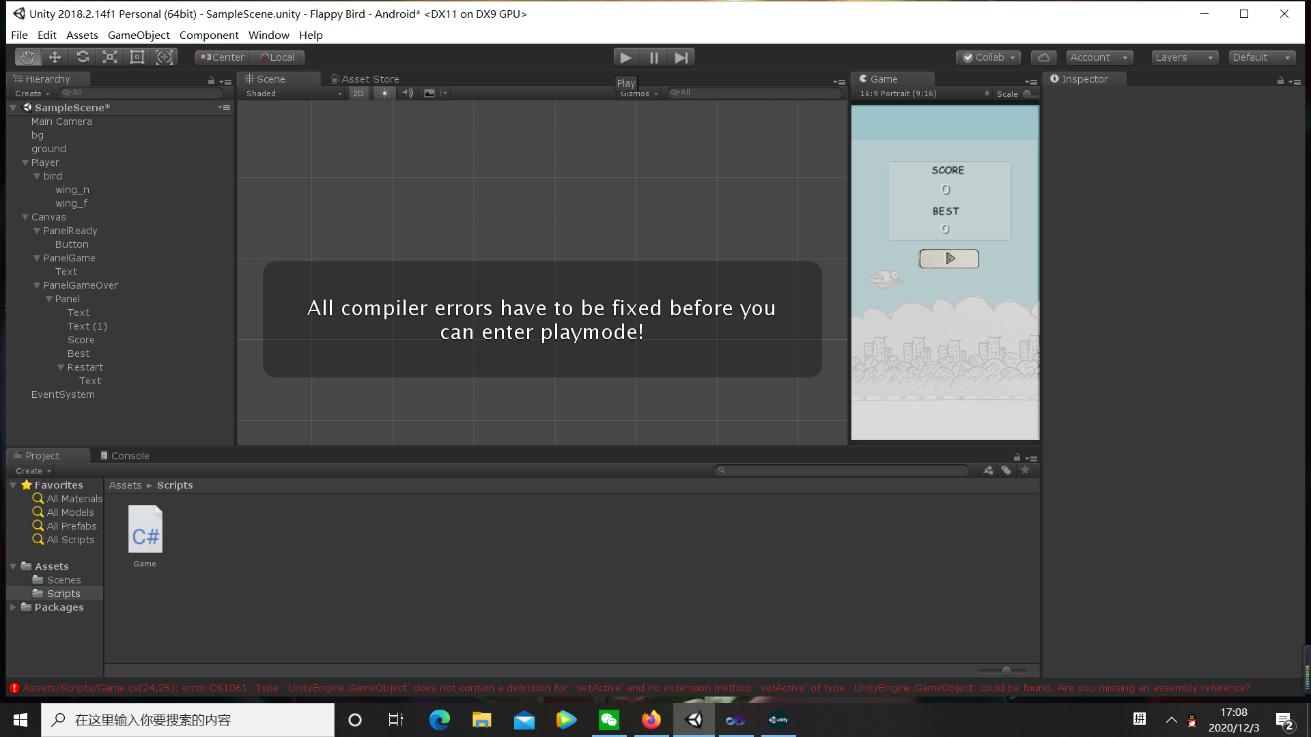Click the Collab icon in toolbar
Viewport: 1311px width, 737px height.
pos(988,57)
